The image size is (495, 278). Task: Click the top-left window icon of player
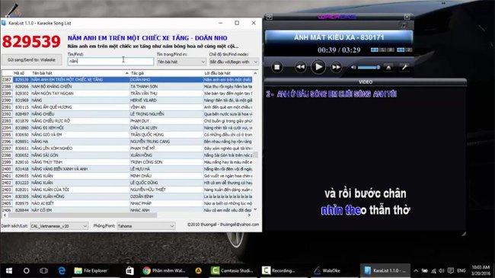(x=270, y=17)
